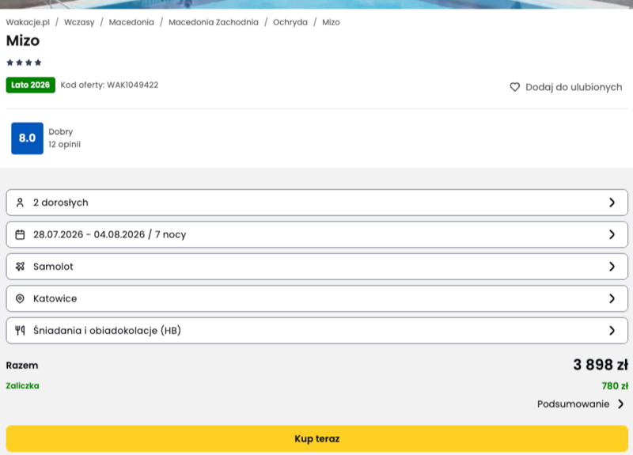Click the heart icon for favorites
This screenshot has width=633, height=455.
coord(514,87)
